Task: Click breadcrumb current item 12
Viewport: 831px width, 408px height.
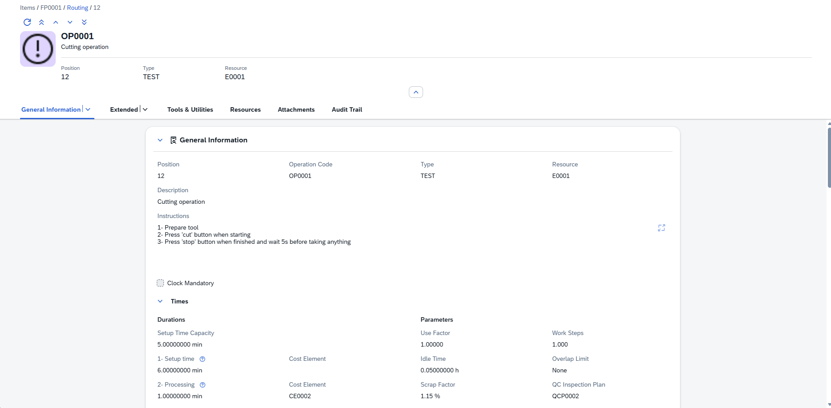Action: 97,8
